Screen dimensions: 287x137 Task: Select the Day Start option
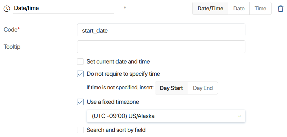[171, 88]
